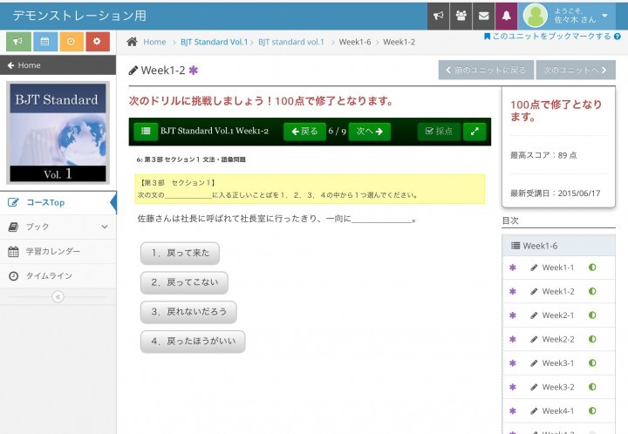Go back via the sidebar Home bar
The height and width of the screenshot is (434, 628).
pyautogui.click(x=58, y=65)
